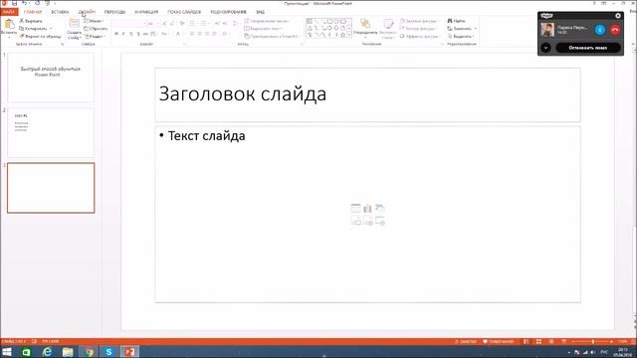
Task: Switch to the Transitions (Переходы) tab
Action: [x=115, y=12]
